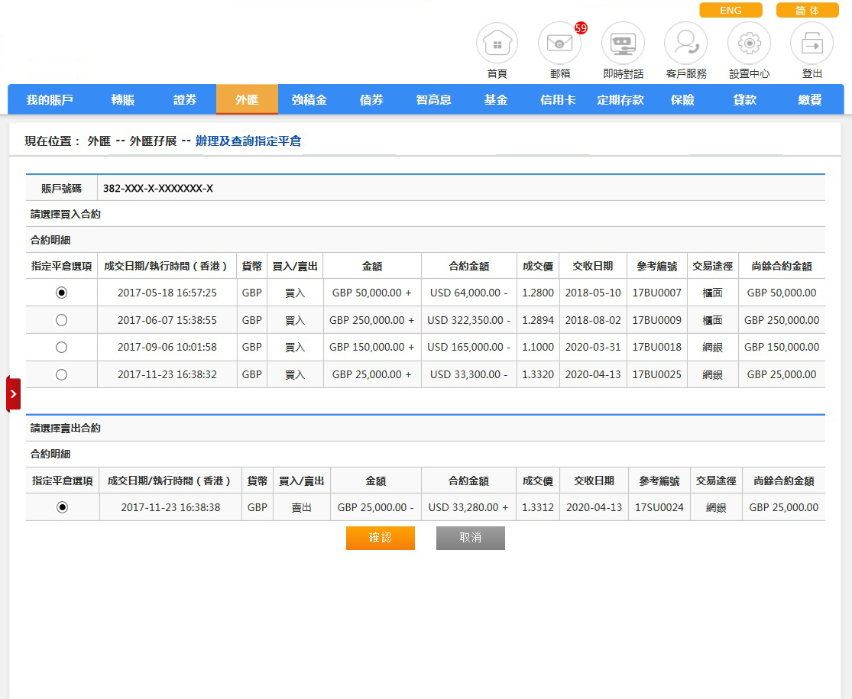Click the grey 取消 cancel button
The width and height of the screenshot is (852, 699).
click(470, 538)
